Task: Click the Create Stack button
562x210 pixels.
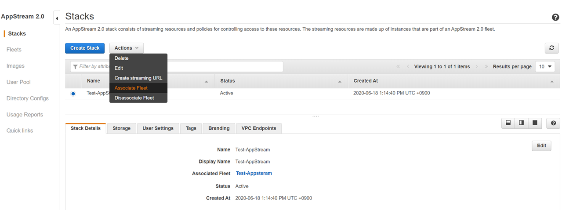Action: pyautogui.click(x=85, y=48)
